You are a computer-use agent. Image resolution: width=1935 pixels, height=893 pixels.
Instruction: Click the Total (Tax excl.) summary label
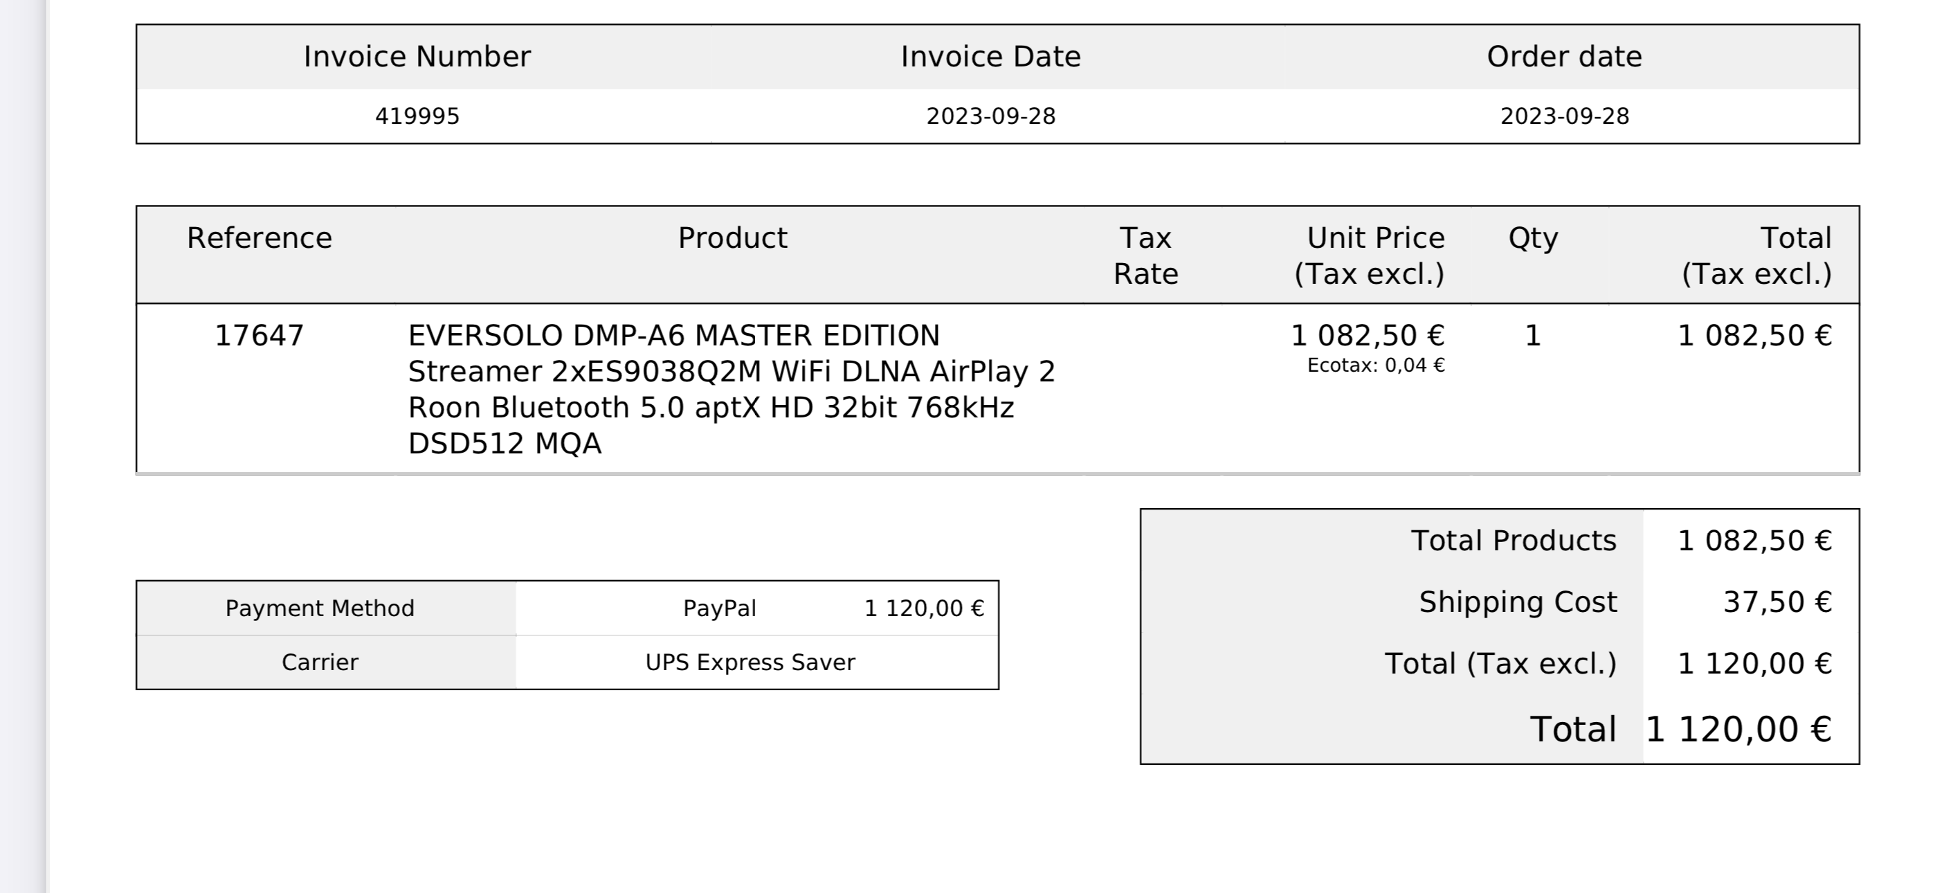pos(1499,664)
